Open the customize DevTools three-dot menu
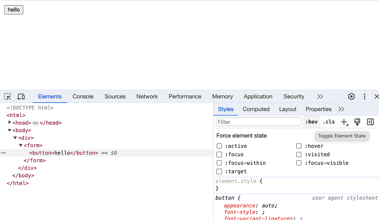Image resolution: width=379 pixels, height=220 pixels. [x=364, y=96]
